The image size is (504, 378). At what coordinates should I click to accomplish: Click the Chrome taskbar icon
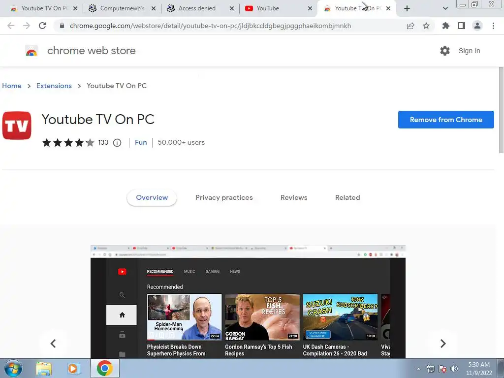click(x=105, y=368)
